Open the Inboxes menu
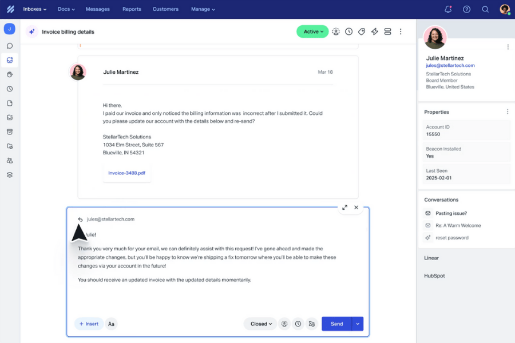This screenshot has width=515, height=343. pyautogui.click(x=34, y=9)
